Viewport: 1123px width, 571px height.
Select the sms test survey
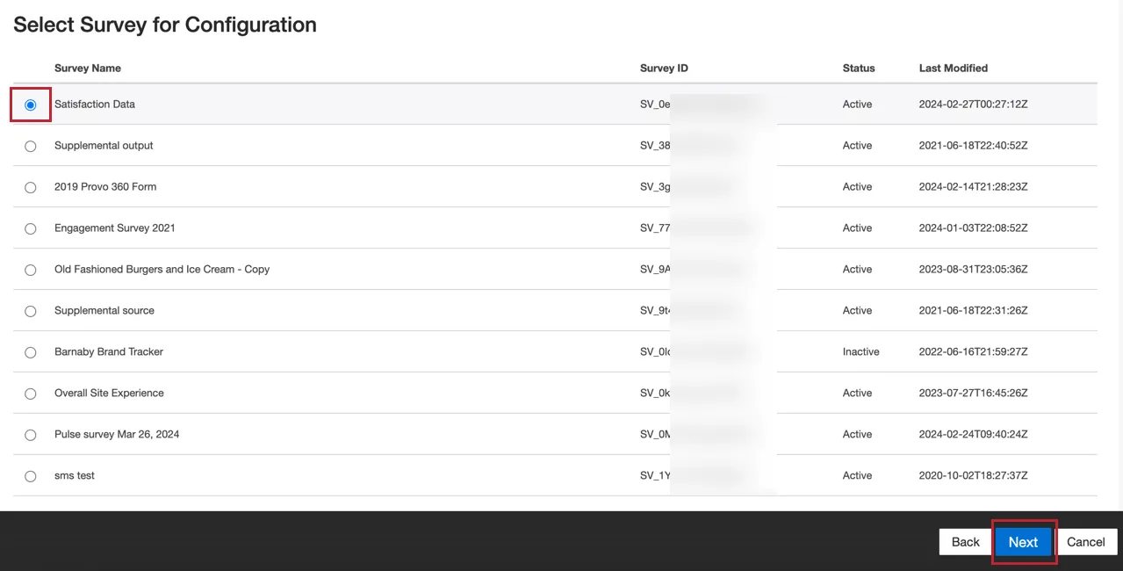tap(30, 475)
